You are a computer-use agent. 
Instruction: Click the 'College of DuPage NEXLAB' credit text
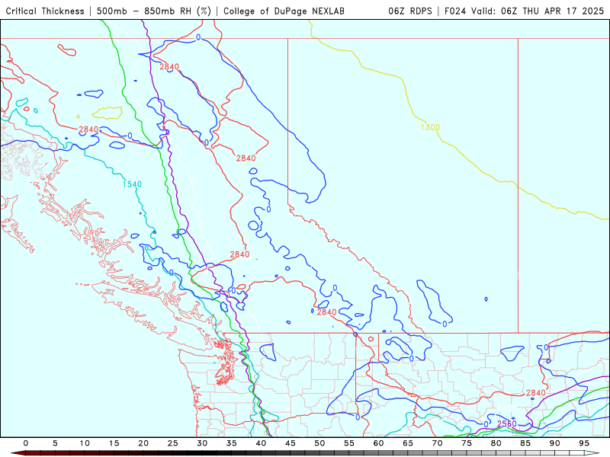point(284,11)
